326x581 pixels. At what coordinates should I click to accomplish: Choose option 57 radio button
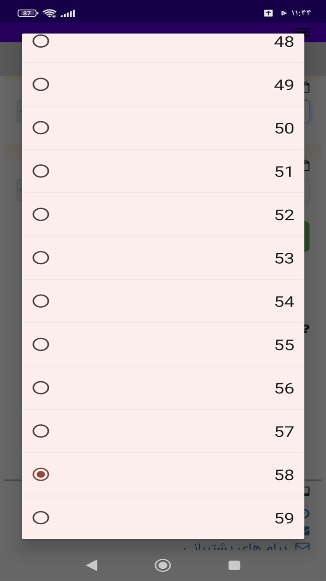41,431
